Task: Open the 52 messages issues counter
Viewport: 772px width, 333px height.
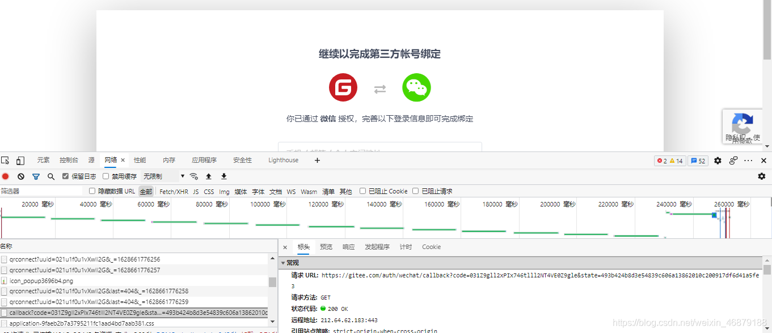Action: click(x=698, y=161)
